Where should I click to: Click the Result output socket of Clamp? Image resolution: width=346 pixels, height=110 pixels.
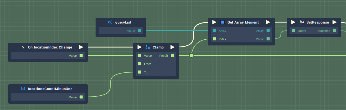(x=173, y=56)
